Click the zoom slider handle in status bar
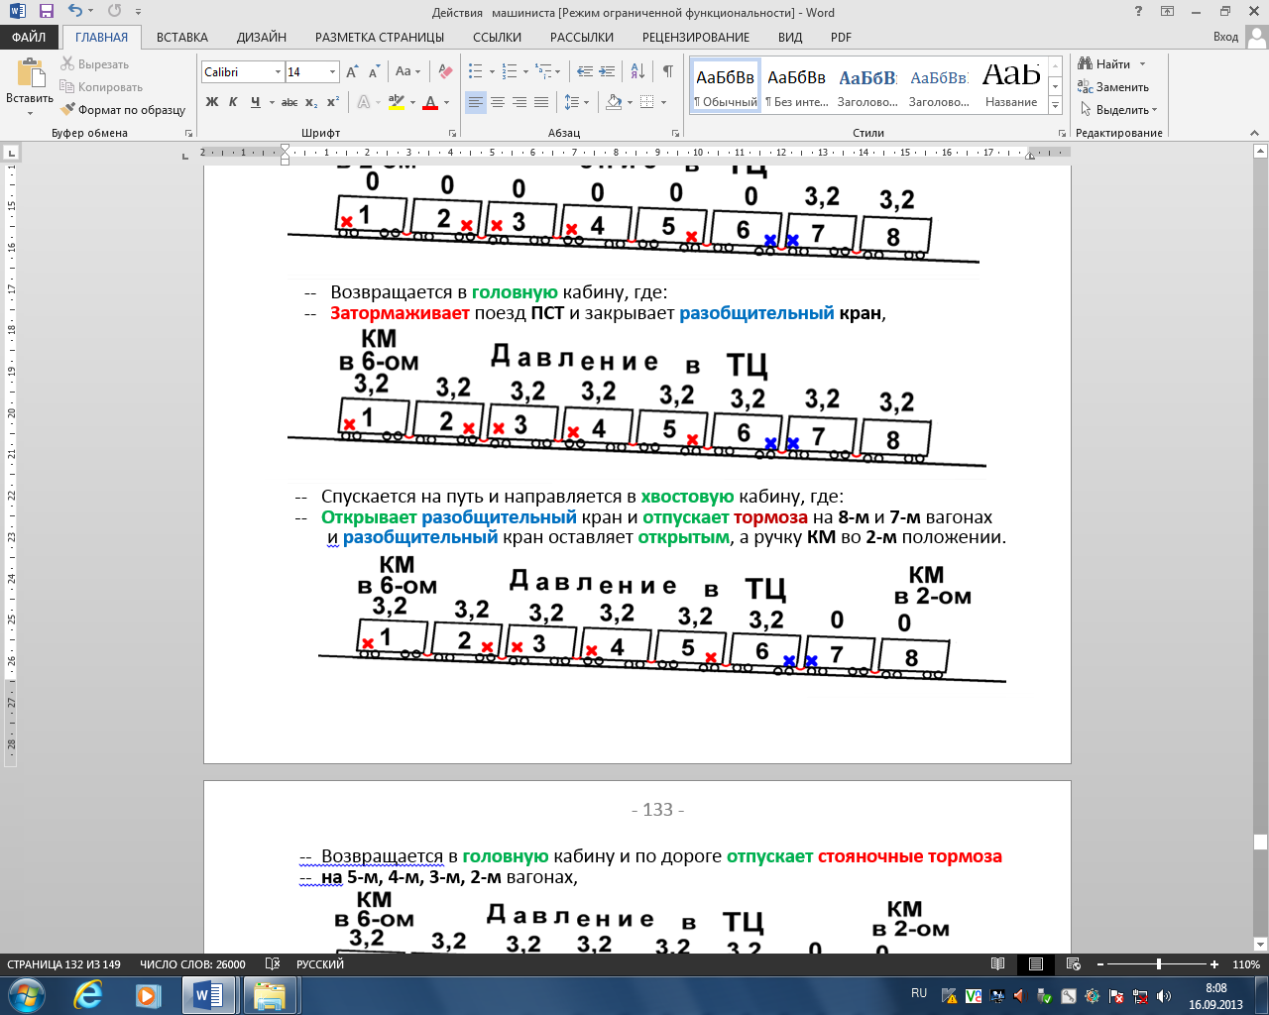 1158,964
